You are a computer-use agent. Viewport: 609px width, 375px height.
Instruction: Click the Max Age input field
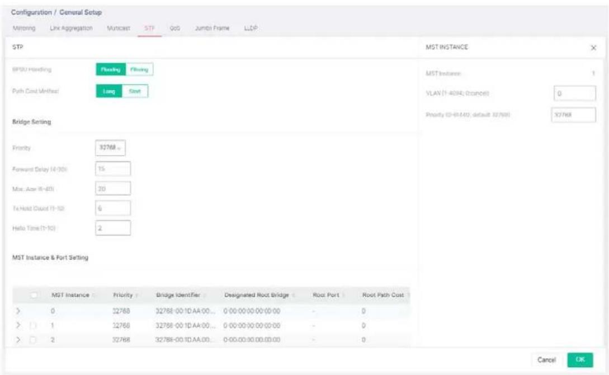coord(113,189)
